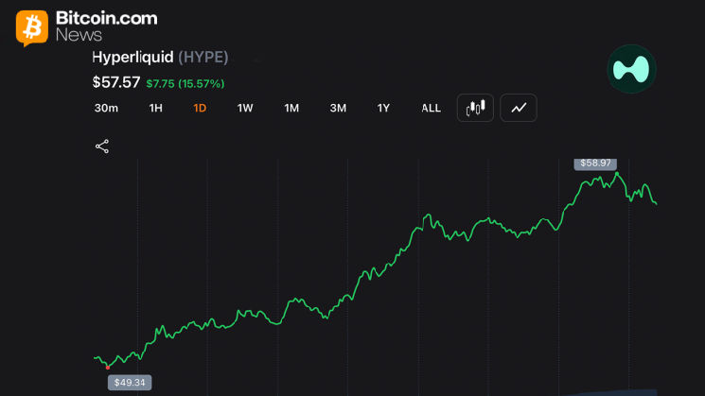Click the Hyperliquid token logo

(632, 69)
